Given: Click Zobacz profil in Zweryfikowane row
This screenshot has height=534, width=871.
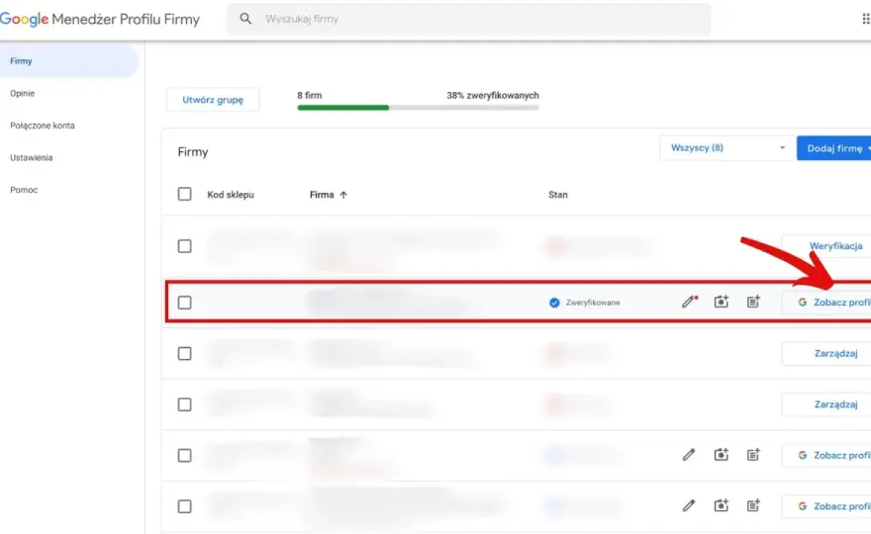Looking at the screenshot, I should (826, 303).
